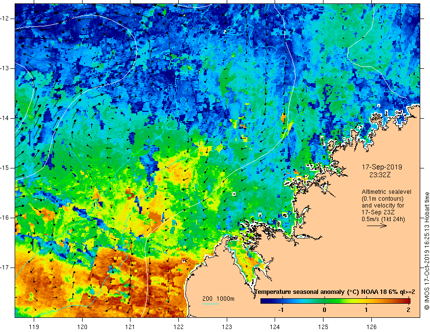
Task: Click the '17-Sep-2019' date label
Action: (x=382, y=167)
